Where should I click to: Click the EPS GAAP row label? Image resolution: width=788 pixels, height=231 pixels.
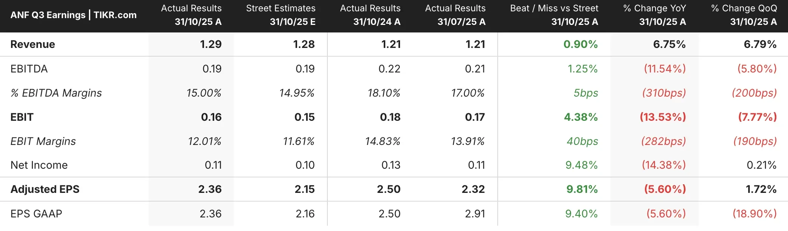[x=36, y=214]
